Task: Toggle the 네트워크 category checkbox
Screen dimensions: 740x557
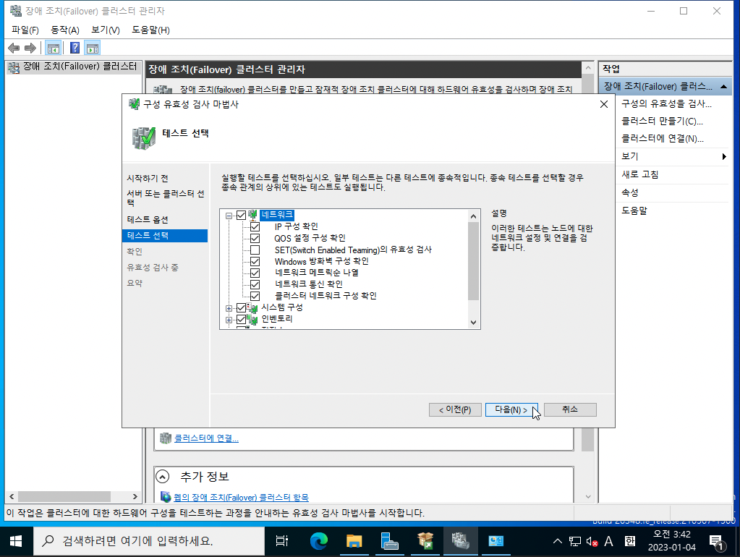Action: [x=241, y=216]
